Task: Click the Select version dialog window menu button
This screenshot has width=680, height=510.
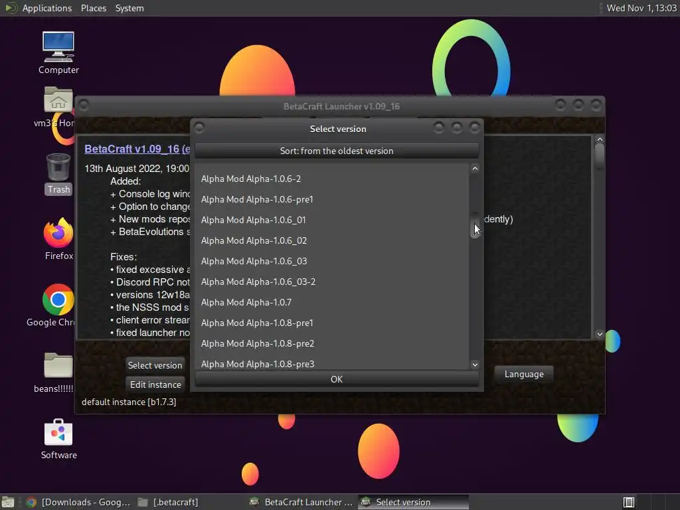Action: [199, 127]
